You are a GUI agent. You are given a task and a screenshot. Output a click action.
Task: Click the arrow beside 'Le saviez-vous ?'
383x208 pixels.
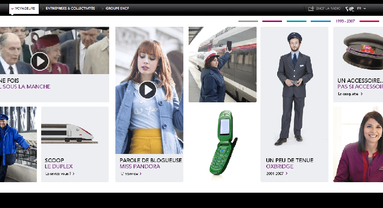(74, 174)
